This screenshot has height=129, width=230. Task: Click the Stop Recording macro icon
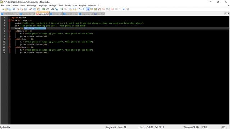click(x=116, y=9)
